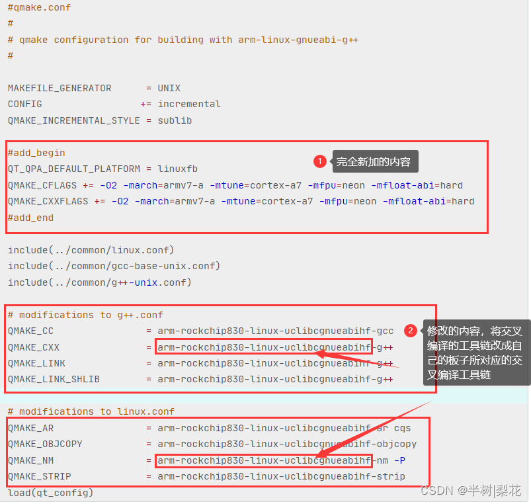
Task: Click the QMAKE_OBJCOPY value ending in -objcopy
Action: (x=287, y=444)
